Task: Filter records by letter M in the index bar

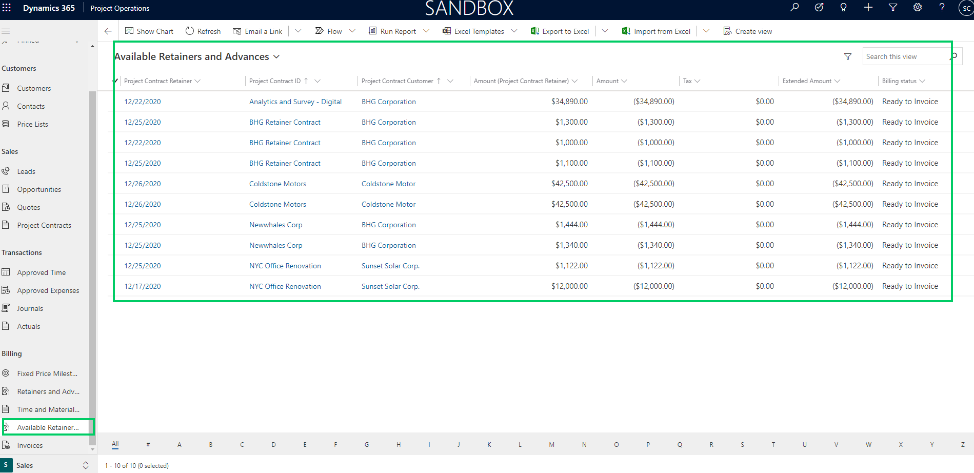Action: coord(552,445)
